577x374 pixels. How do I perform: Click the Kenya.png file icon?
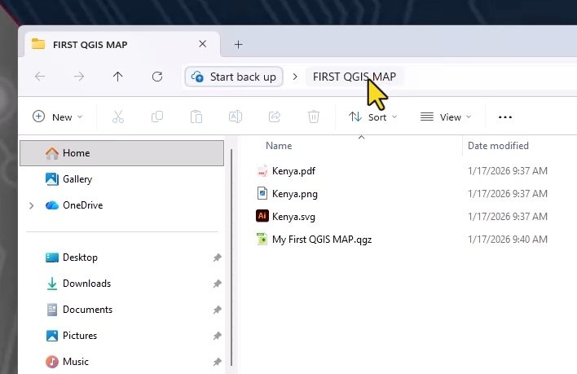click(x=262, y=193)
